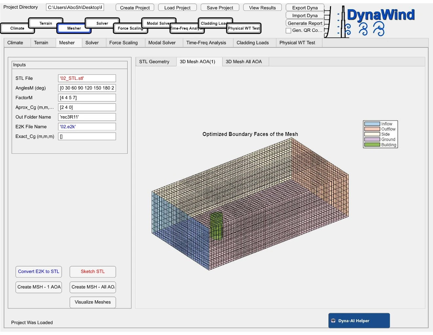Click the DynaWind tower logo
This screenshot has height=335, width=433.
pos(342,21)
